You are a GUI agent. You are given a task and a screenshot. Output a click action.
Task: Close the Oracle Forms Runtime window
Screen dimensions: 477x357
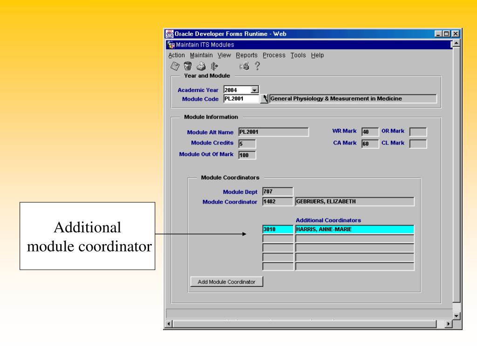(x=455, y=33)
